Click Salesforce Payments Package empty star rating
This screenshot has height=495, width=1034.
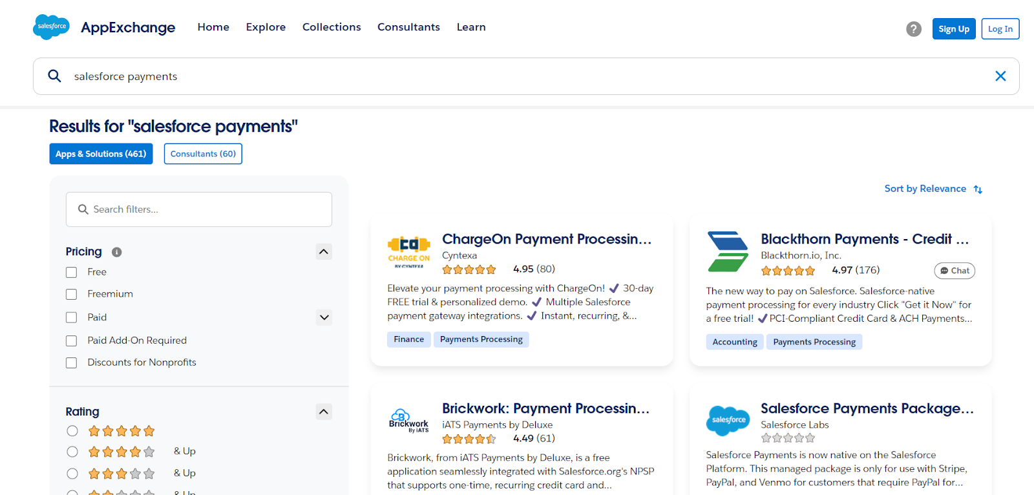[x=788, y=438]
